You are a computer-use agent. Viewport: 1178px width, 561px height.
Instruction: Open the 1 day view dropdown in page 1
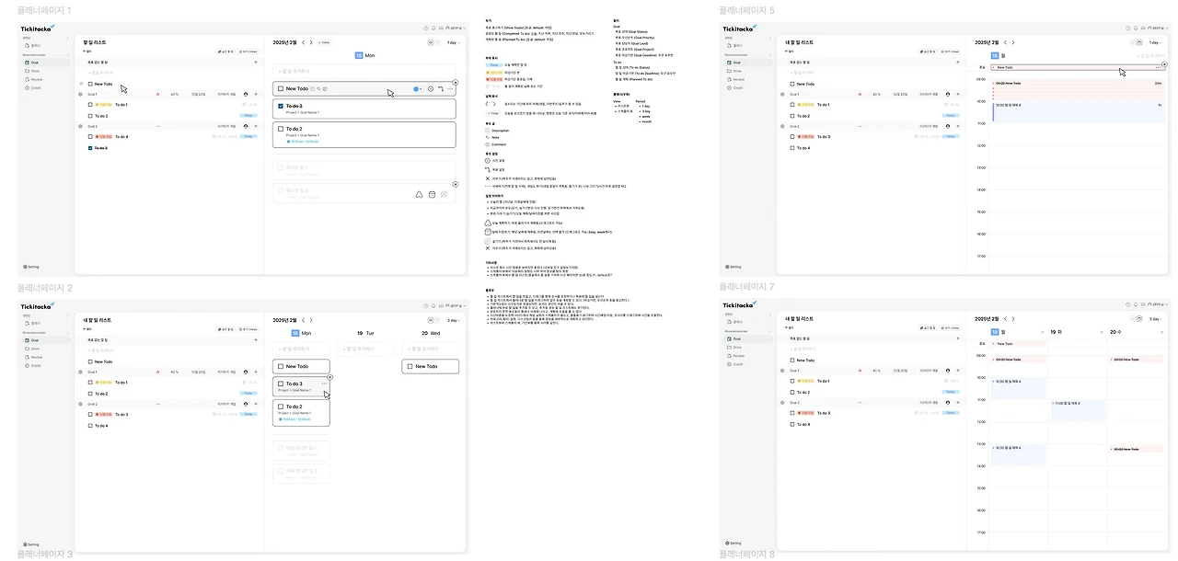[453, 42]
